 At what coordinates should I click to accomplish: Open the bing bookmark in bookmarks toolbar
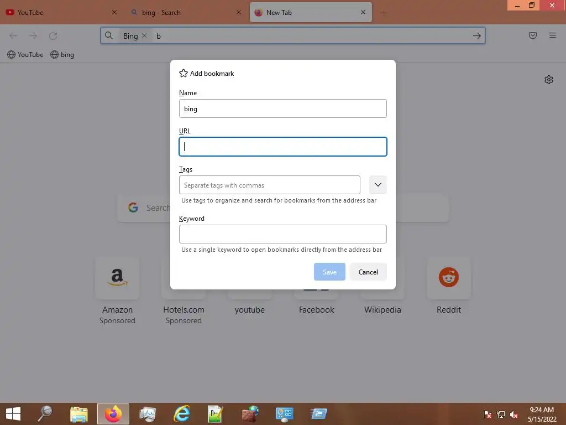pos(62,55)
